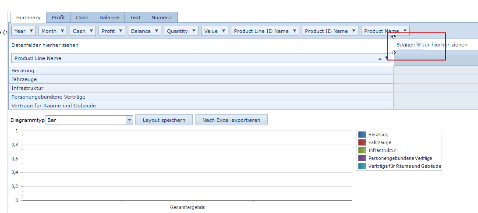Screen dimensions: 478x213
Task: Open the Balance tab
Action: click(x=109, y=18)
